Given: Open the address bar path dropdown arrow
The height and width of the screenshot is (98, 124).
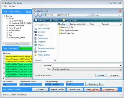Looking at the screenshot, I should point(86,15).
